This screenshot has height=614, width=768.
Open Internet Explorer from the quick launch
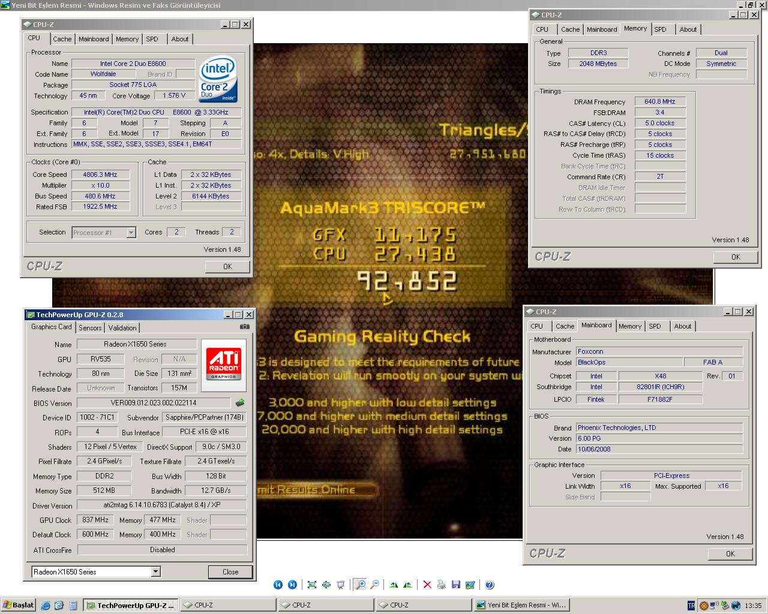[46, 606]
